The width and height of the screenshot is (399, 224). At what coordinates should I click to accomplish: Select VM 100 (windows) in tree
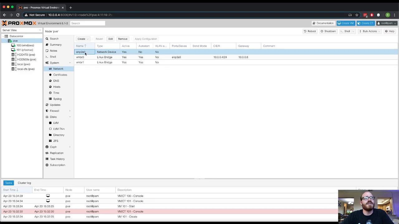25,45
